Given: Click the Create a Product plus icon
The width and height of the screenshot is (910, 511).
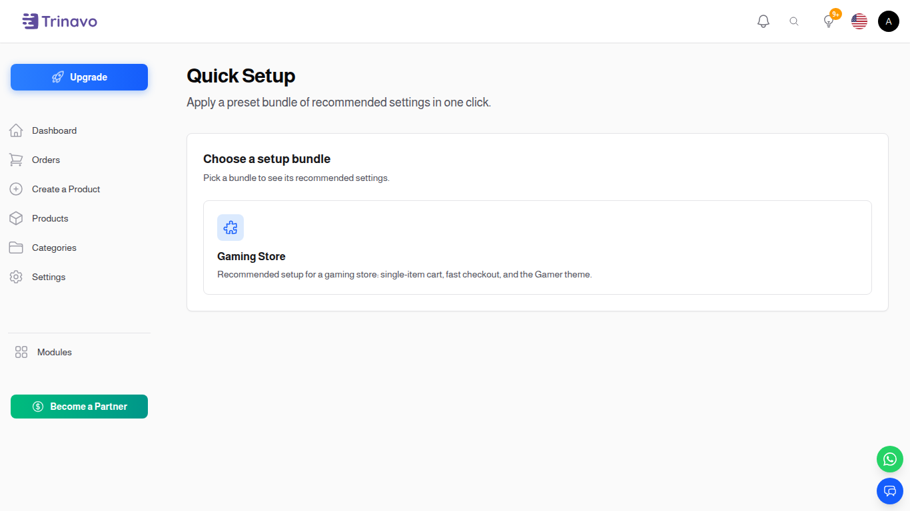Looking at the screenshot, I should coord(16,189).
